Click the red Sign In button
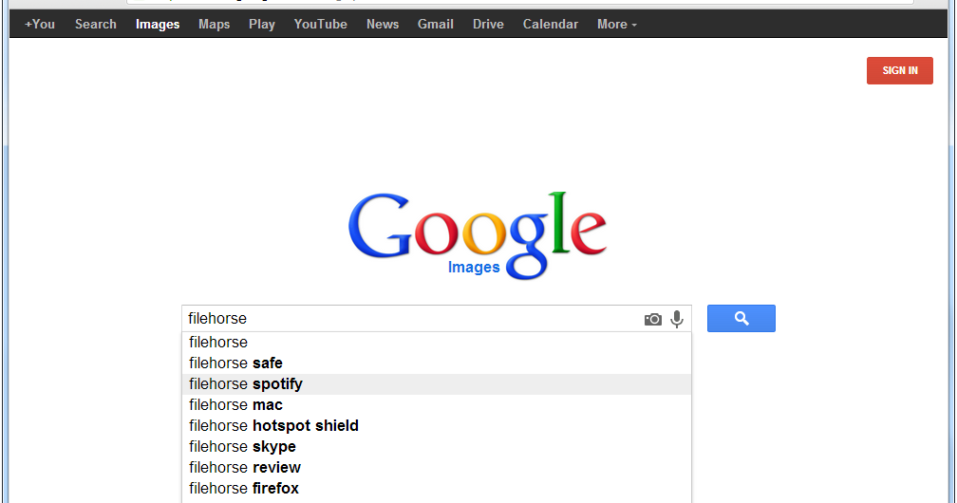The height and width of the screenshot is (503, 957). pyautogui.click(x=900, y=70)
